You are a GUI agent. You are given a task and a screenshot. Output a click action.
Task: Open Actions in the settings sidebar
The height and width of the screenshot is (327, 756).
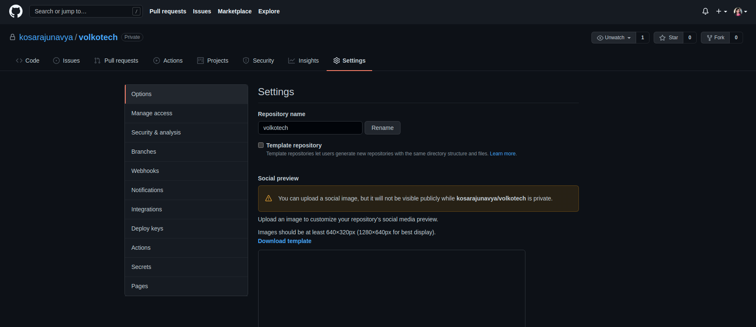point(186,248)
